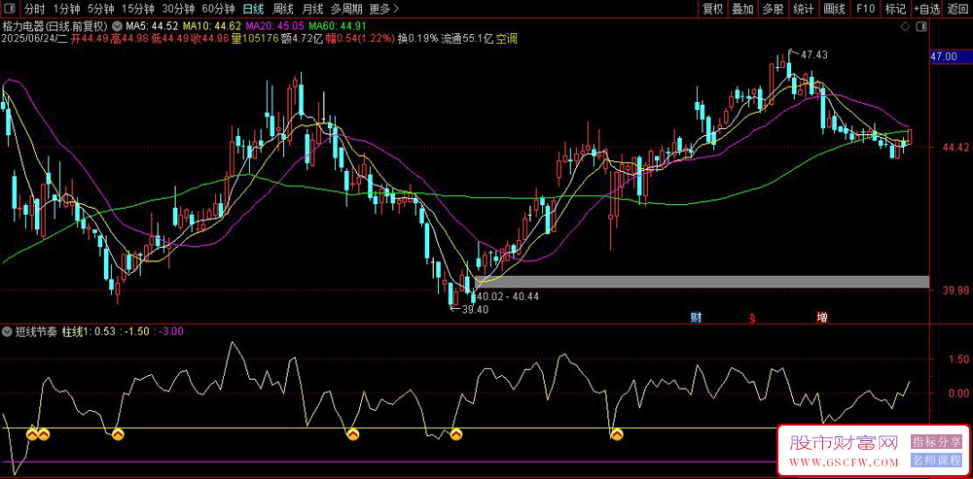Click the 返回 back button
Screen dimensions: 973x479
pyautogui.click(x=957, y=9)
